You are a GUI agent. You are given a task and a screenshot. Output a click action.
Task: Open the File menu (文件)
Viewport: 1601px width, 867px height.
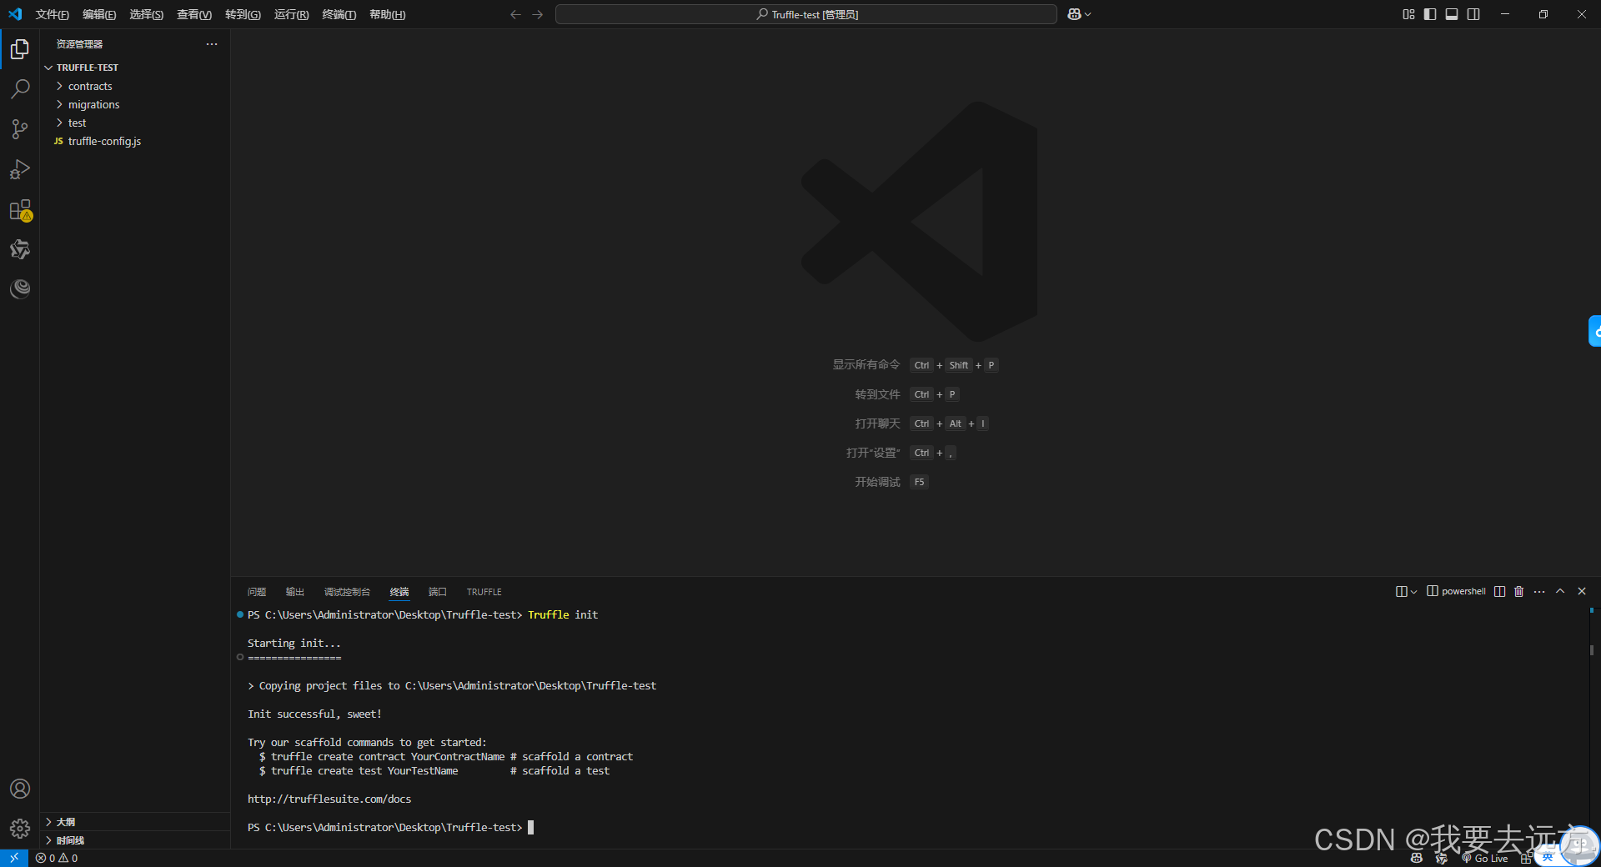point(53,14)
